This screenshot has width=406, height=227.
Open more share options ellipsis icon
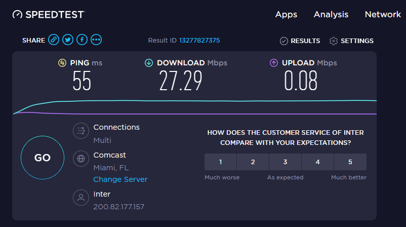tap(96, 40)
